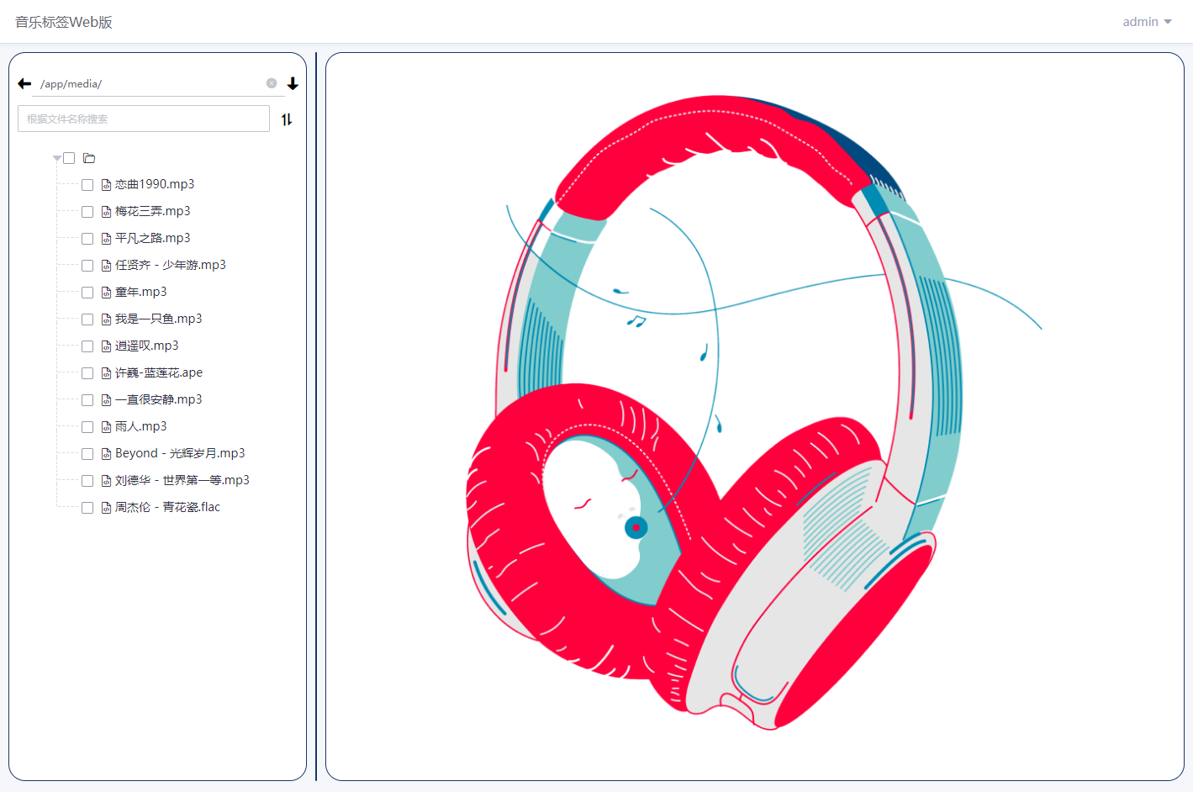This screenshot has width=1193, height=792.
Task: Click the open folder icon at tree root
Action: click(x=89, y=158)
